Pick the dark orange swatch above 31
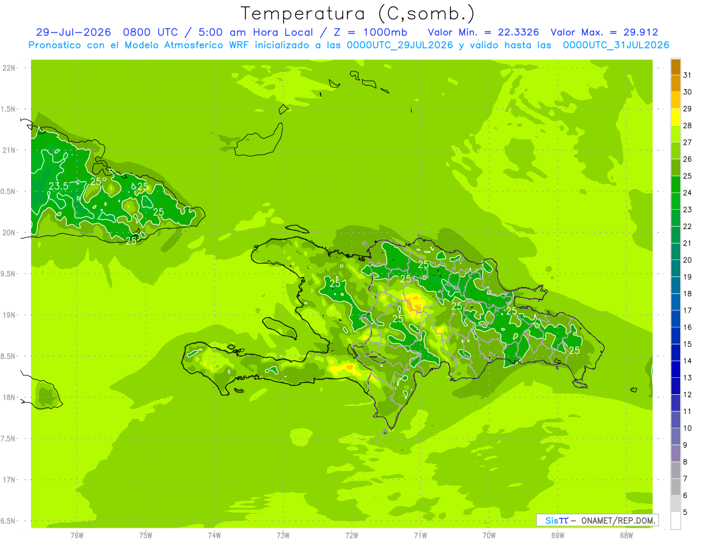Image resolution: width=703 pixels, height=543 pixels. pyautogui.click(x=675, y=67)
